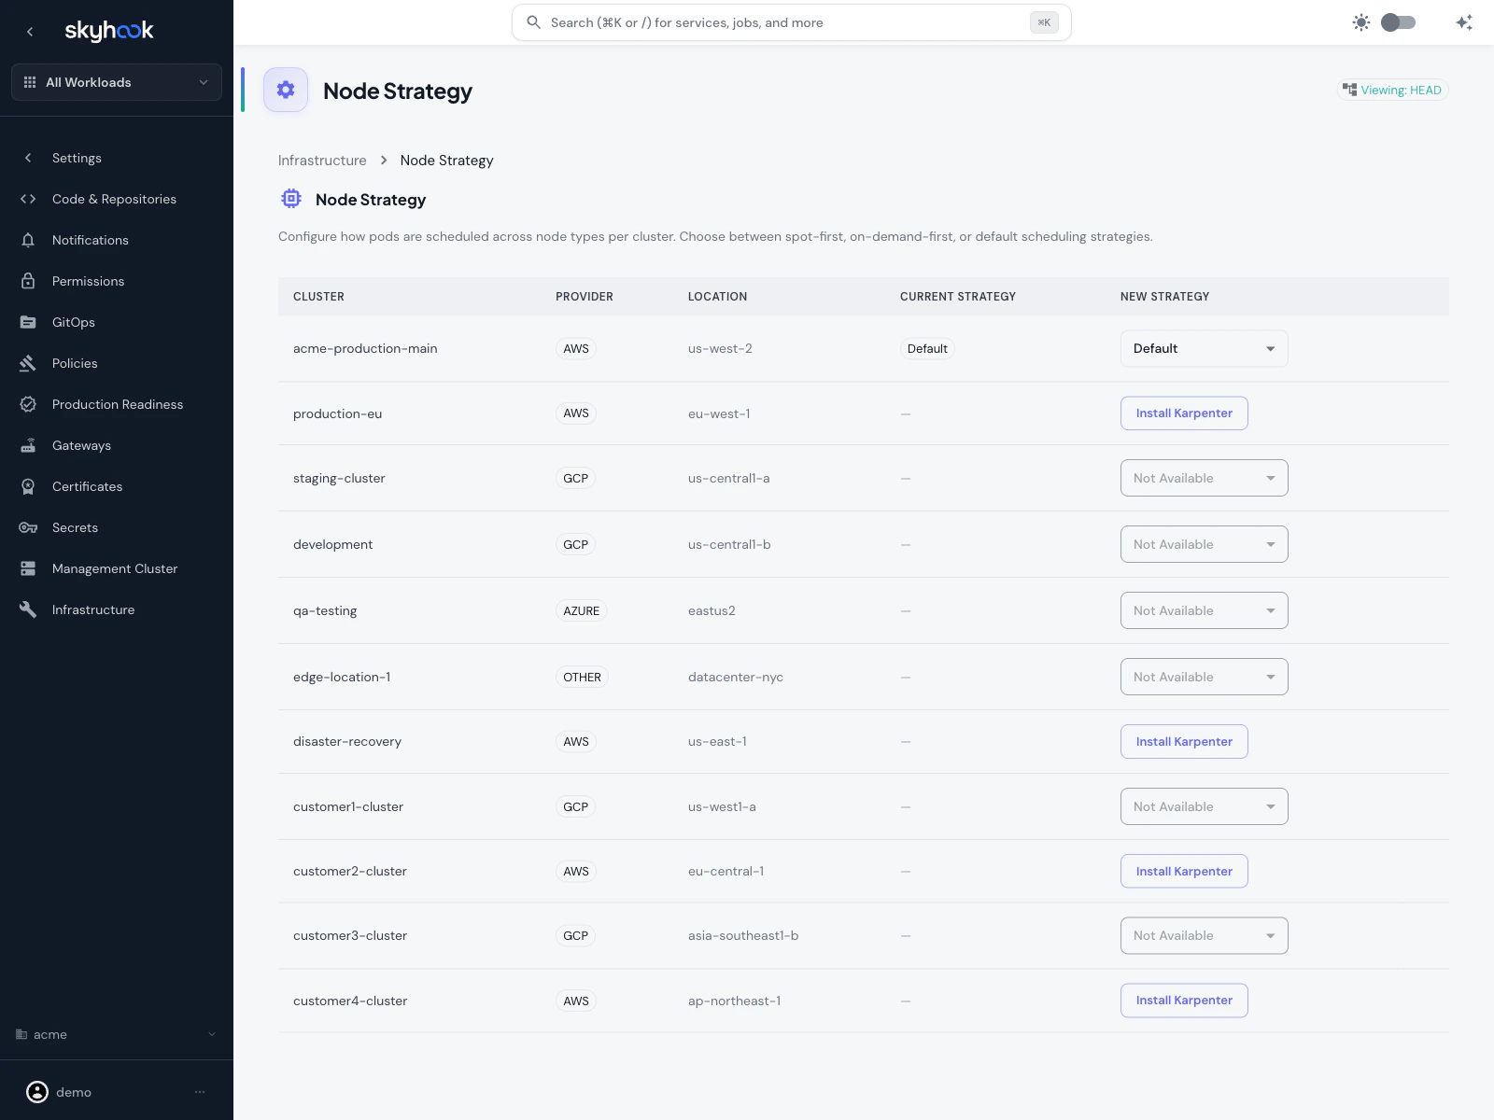Open the Notifications bell icon
This screenshot has width=1494, height=1120.
pos(29,240)
